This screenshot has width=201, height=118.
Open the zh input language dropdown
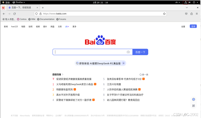(178, 3)
